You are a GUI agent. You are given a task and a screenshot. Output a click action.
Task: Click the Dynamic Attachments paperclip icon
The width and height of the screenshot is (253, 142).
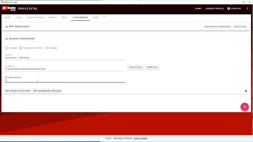[7, 39]
